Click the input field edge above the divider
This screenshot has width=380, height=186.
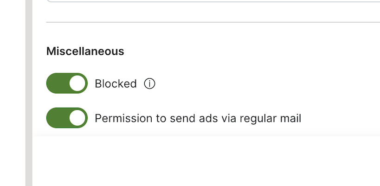click(x=209, y=1)
